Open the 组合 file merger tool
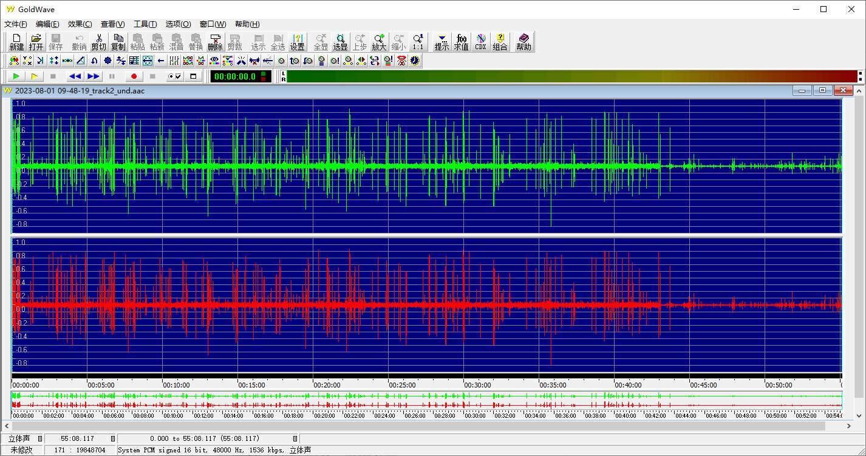 pos(500,42)
